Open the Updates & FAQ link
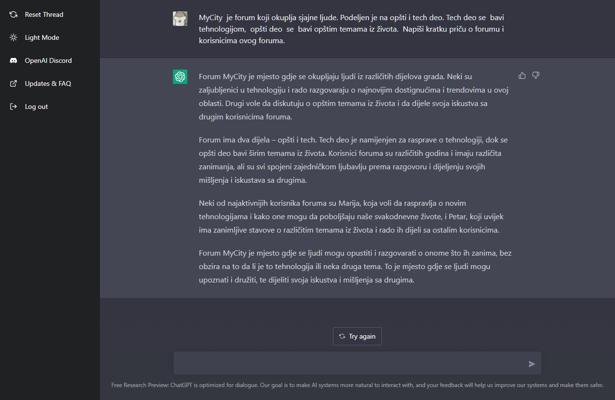The height and width of the screenshot is (400, 615). 48,83
